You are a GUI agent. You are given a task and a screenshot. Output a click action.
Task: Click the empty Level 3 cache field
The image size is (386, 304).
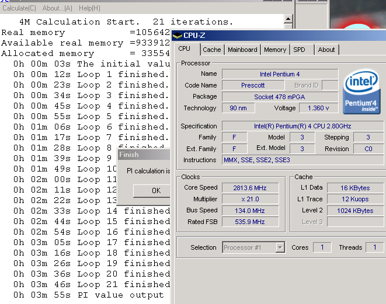click(355, 222)
